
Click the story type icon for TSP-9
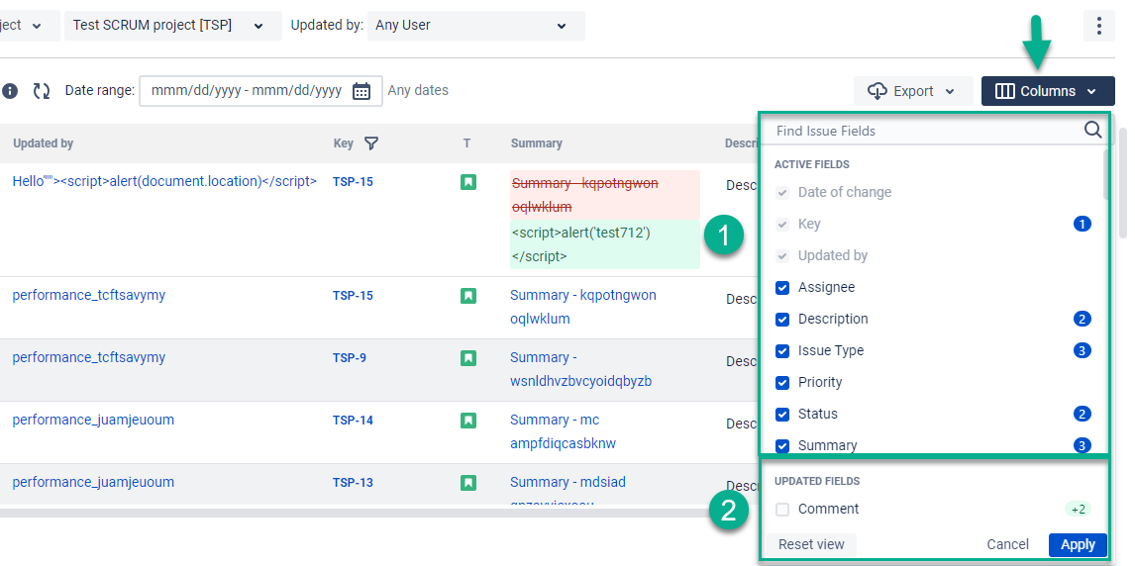point(468,357)
